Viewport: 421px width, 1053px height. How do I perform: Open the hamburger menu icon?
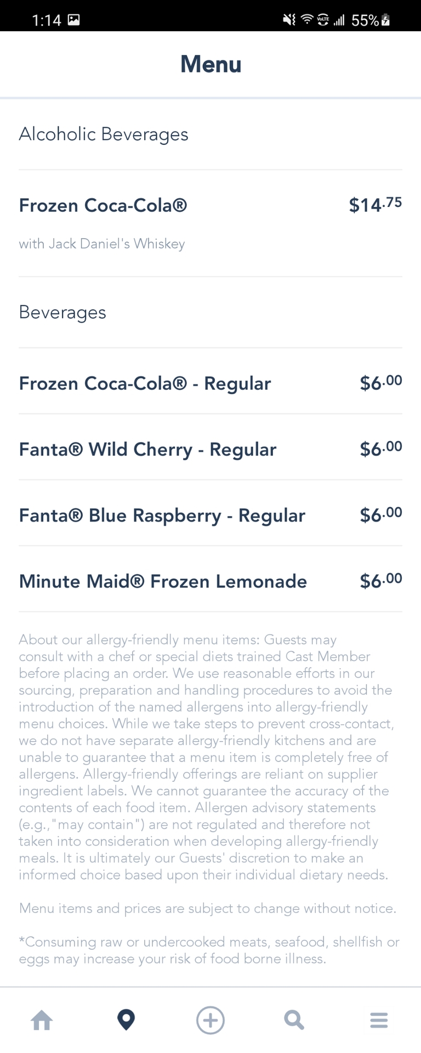(379, 1020)
